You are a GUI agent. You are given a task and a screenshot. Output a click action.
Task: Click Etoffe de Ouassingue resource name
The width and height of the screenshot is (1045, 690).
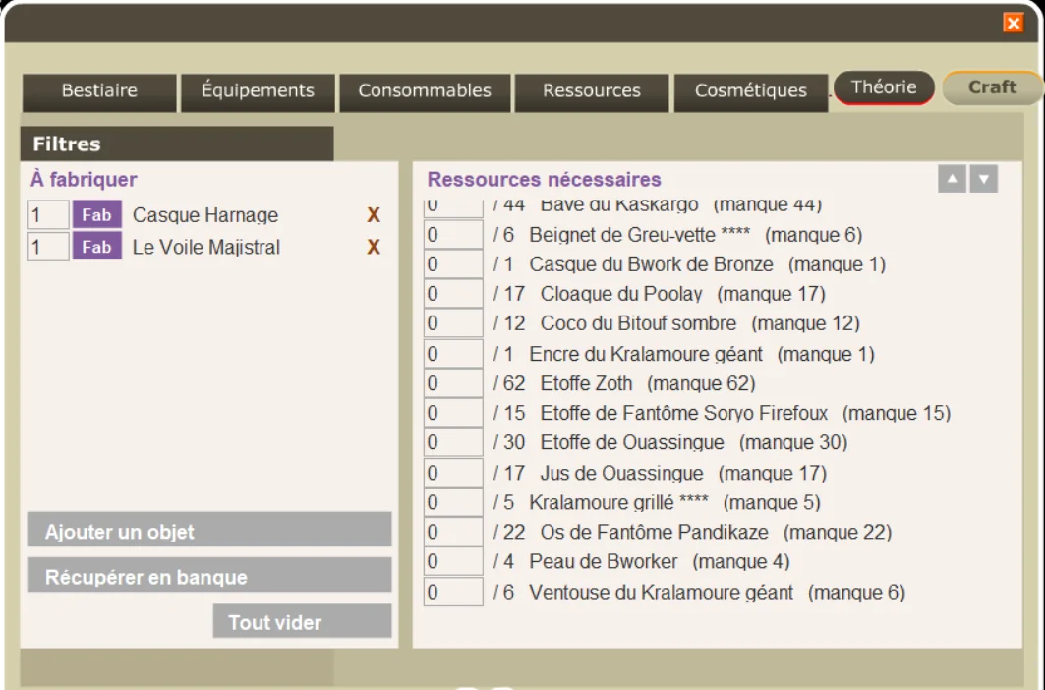[x=632, y=442]
